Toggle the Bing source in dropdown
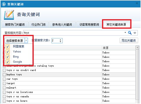This screenshot has width=141, height=104. click(8, 57)
